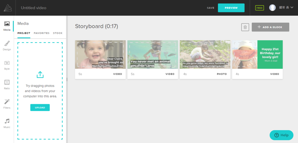298x143 pixels.
Task: Click the trash can delete icon
Action: [x=245, y=27]
